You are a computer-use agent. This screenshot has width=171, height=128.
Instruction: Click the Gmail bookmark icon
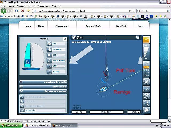[x=129, y=16]
